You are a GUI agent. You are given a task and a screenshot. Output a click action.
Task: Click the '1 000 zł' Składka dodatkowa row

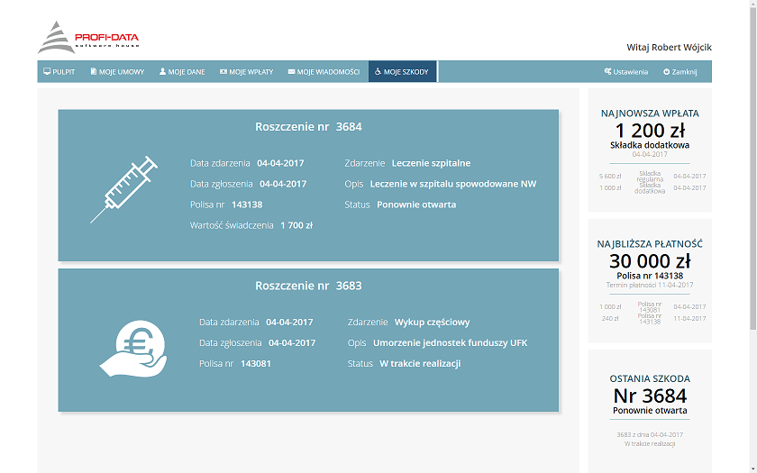[x=652, y=187]
